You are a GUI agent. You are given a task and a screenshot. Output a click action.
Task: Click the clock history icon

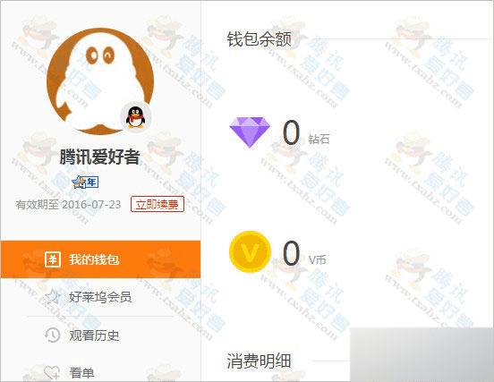52,335
